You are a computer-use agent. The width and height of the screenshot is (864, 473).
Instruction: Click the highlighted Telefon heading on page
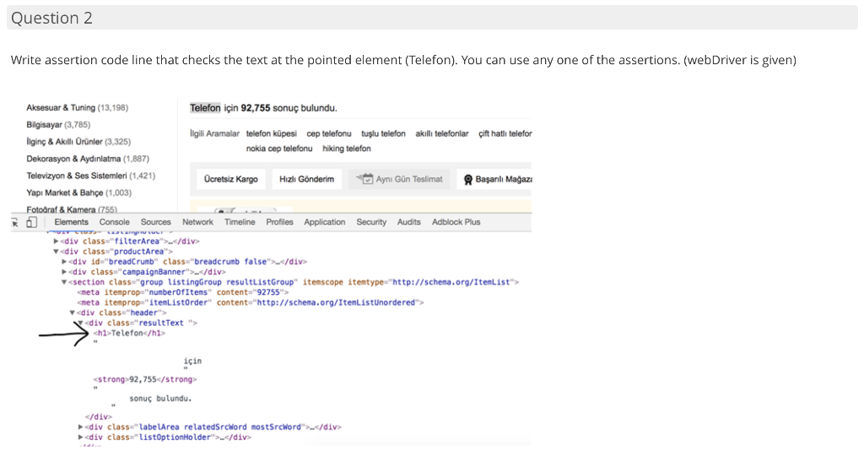[206, 108]
